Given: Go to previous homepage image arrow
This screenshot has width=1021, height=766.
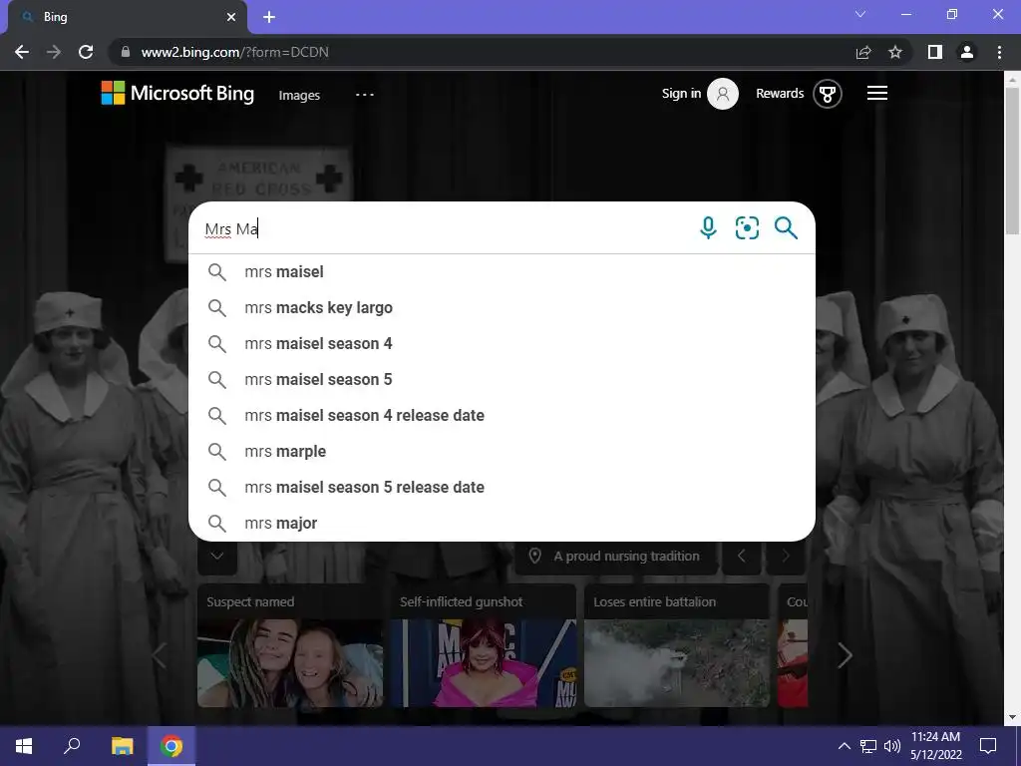Looking at the screenshot, I should [x=741, y=556].
